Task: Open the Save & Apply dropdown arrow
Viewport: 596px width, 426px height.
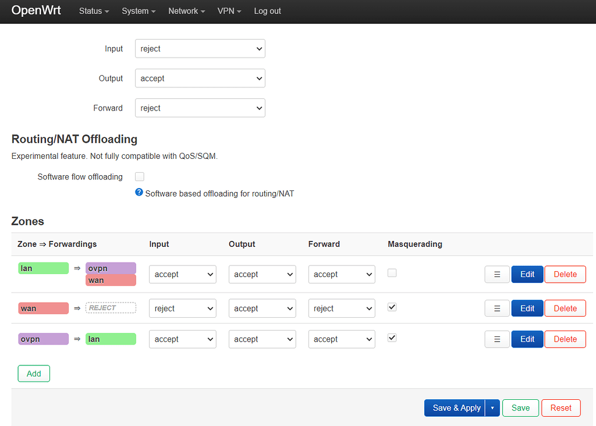Action: click(x=492, y=408)
